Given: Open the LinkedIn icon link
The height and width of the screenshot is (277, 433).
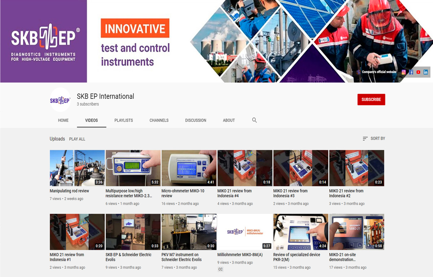Looking at the screenshot, I should pos(426,72).
